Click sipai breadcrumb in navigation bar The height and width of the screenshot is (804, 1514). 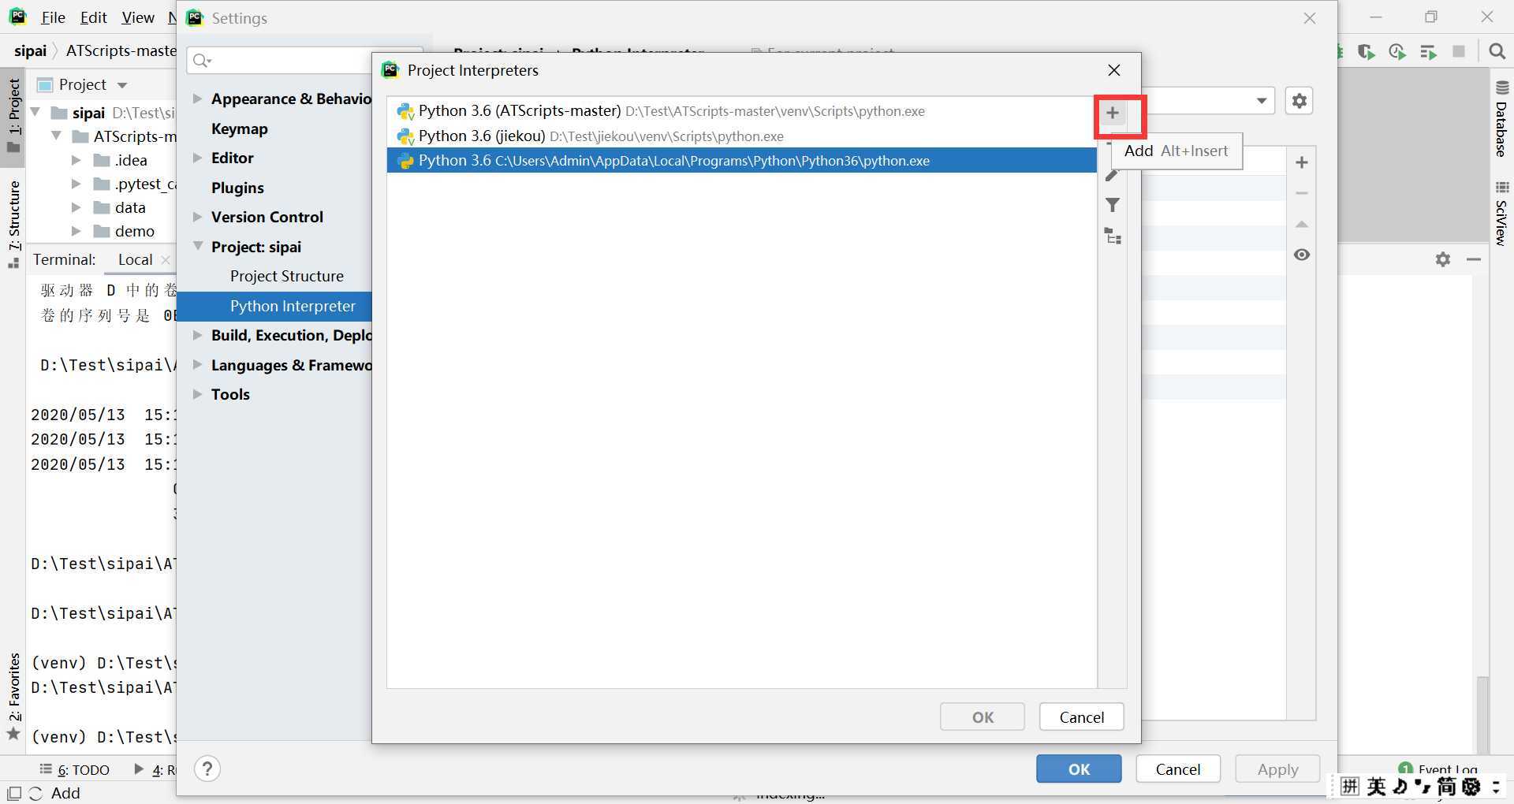pos(30,50)
